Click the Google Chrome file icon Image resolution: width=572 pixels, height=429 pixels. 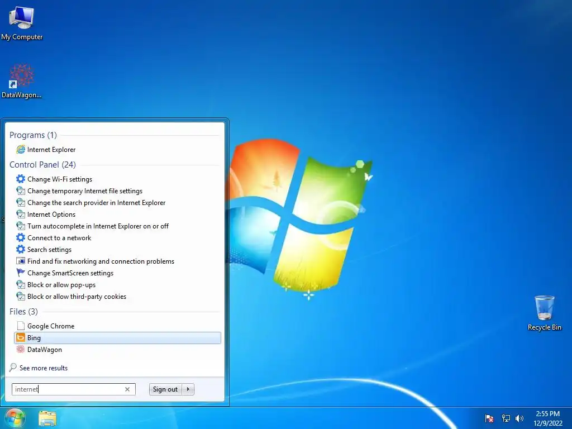[21, 326]
